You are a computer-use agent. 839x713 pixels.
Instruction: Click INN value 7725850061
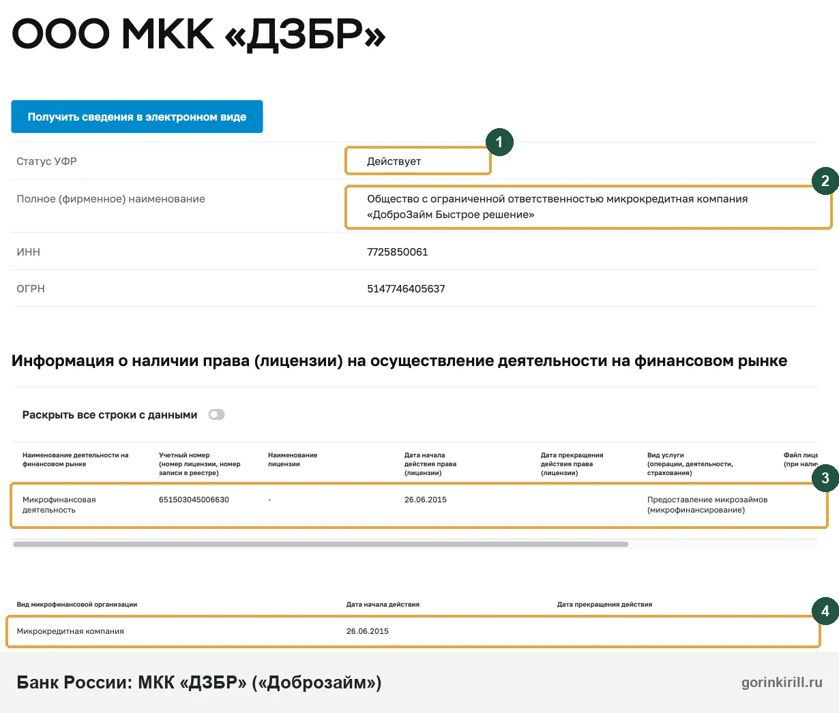398,252
